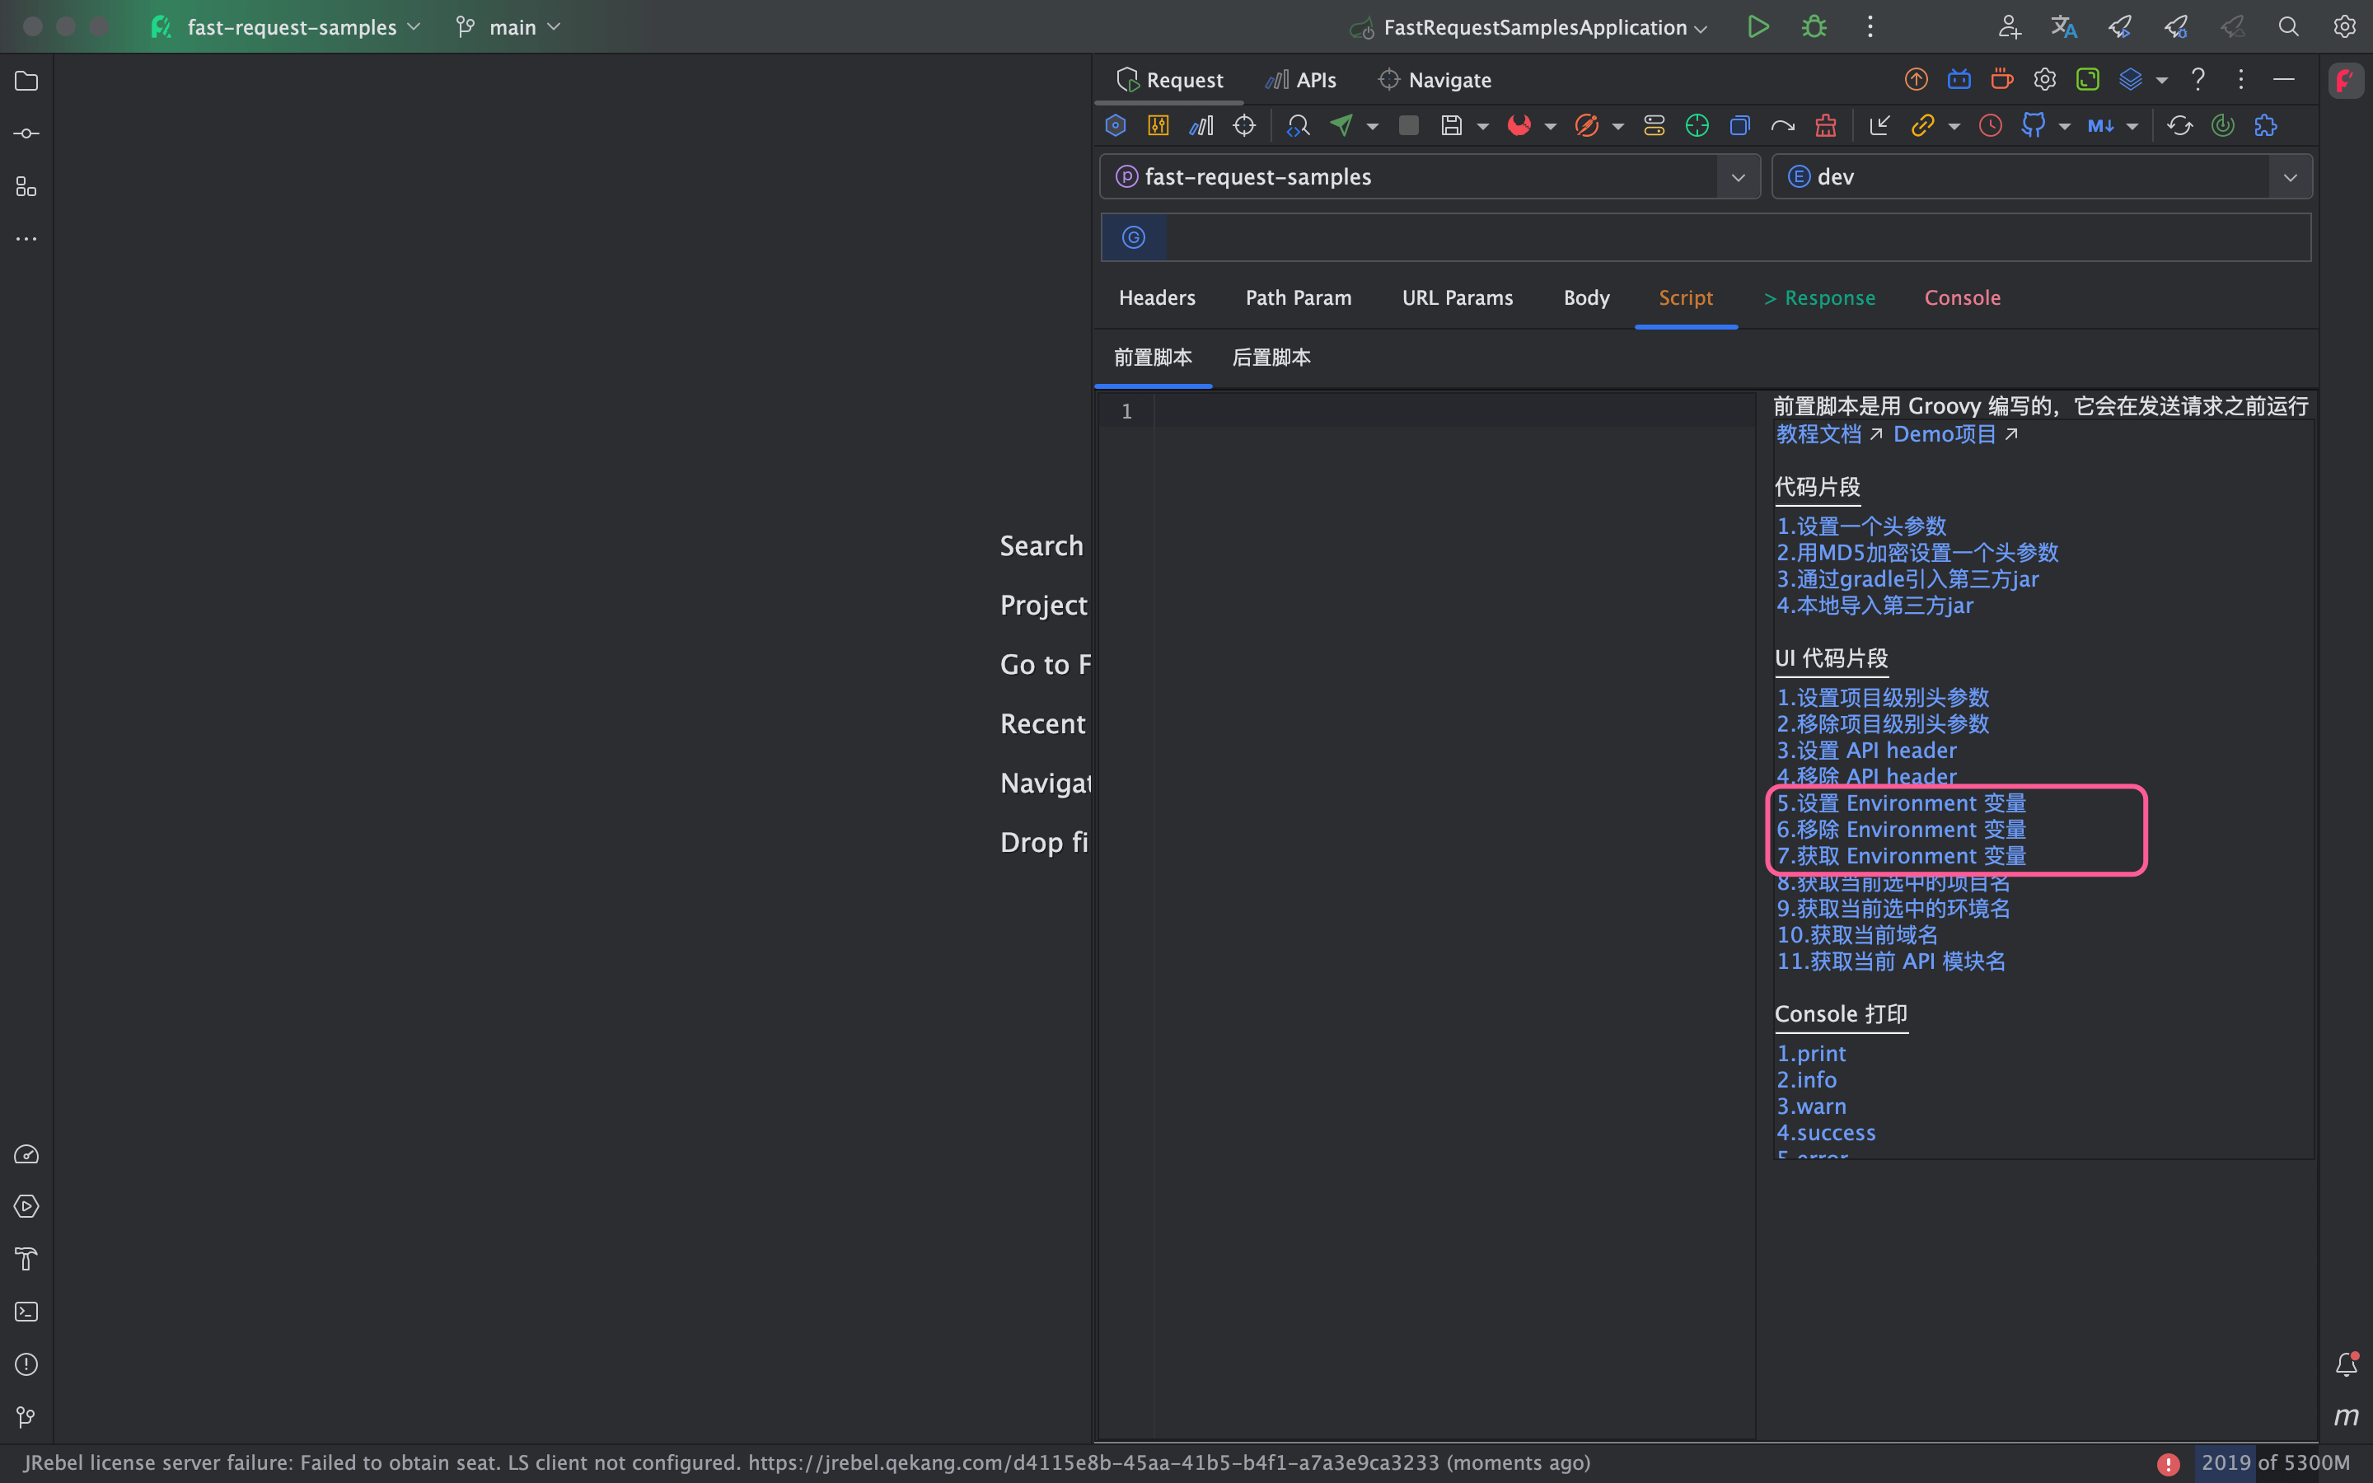The image size is (2373, 1483).
Task: Open the dev environment dropdown
Action: 2291,176
